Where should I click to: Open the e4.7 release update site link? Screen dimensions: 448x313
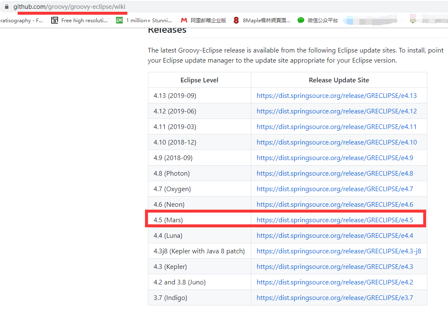(x=335, y=189)
